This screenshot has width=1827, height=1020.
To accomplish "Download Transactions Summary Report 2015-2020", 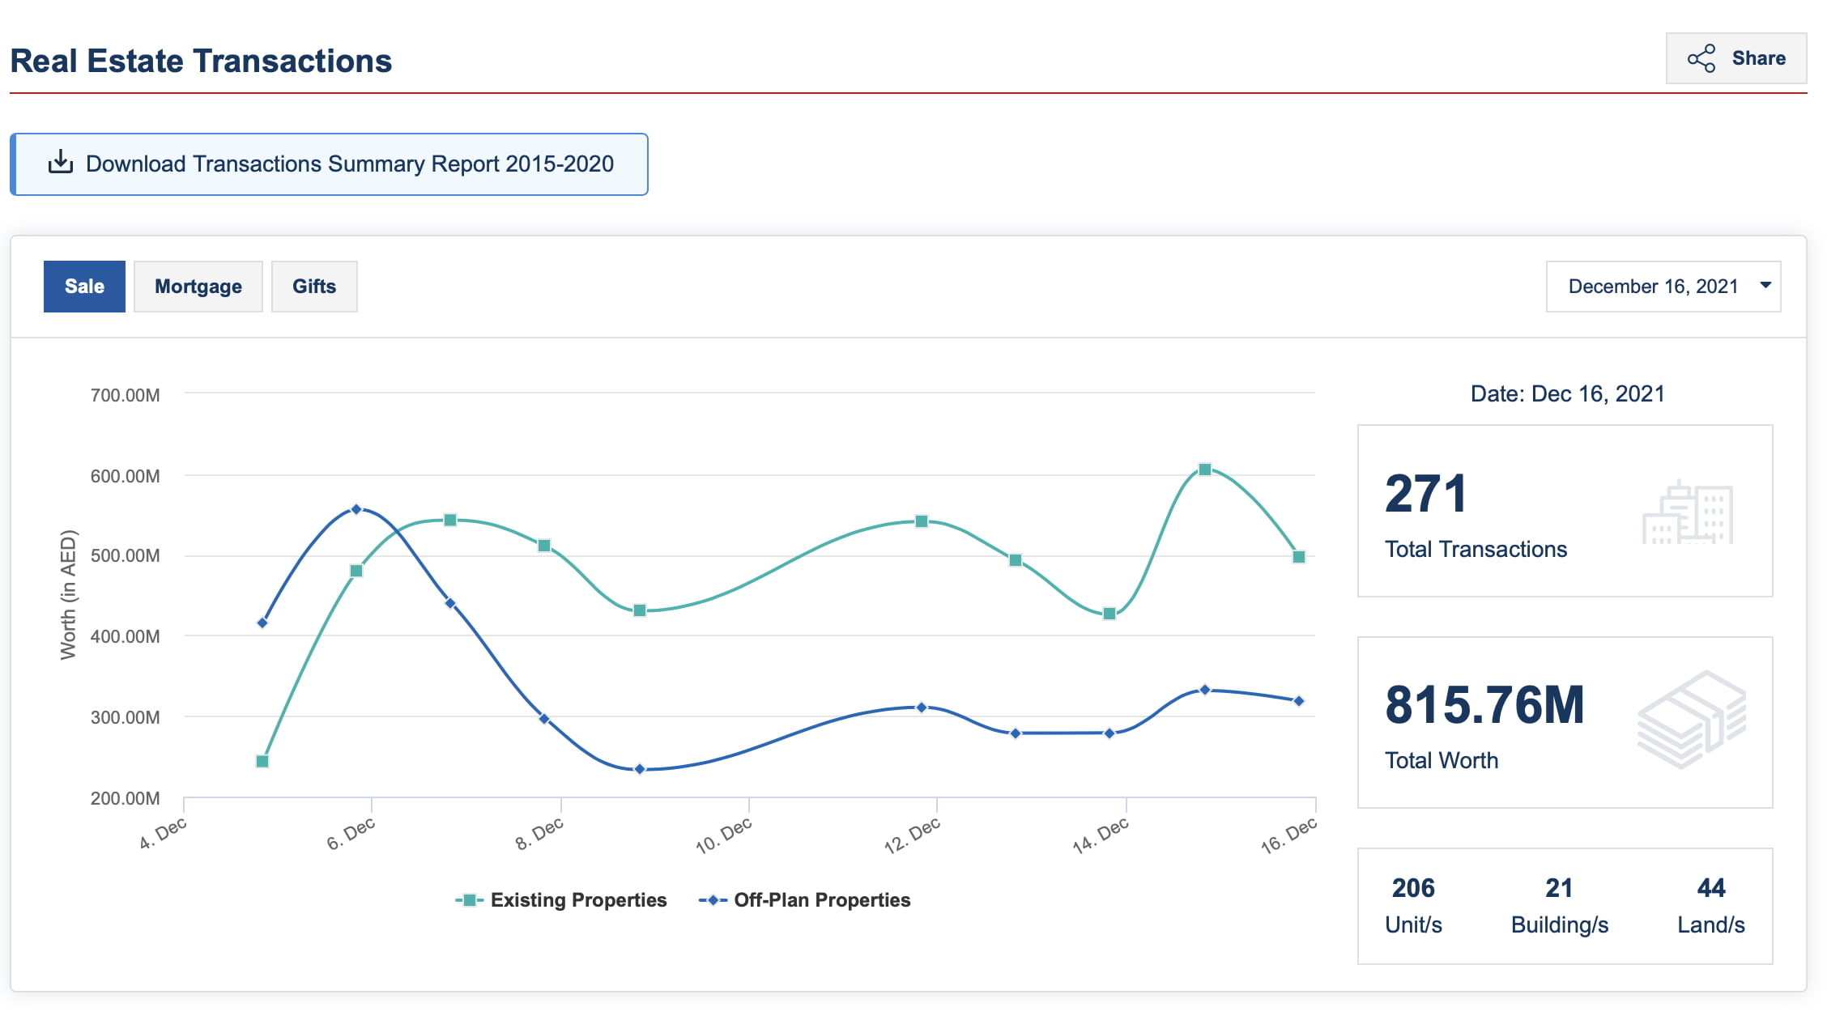I will pyautogui.click(x=329, y=164).
